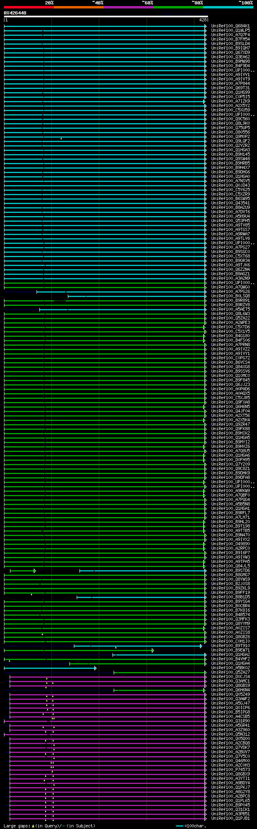Click the label UniRef100_B9RZV8
This screenshot has height=829, width=257.
(230, 305)
